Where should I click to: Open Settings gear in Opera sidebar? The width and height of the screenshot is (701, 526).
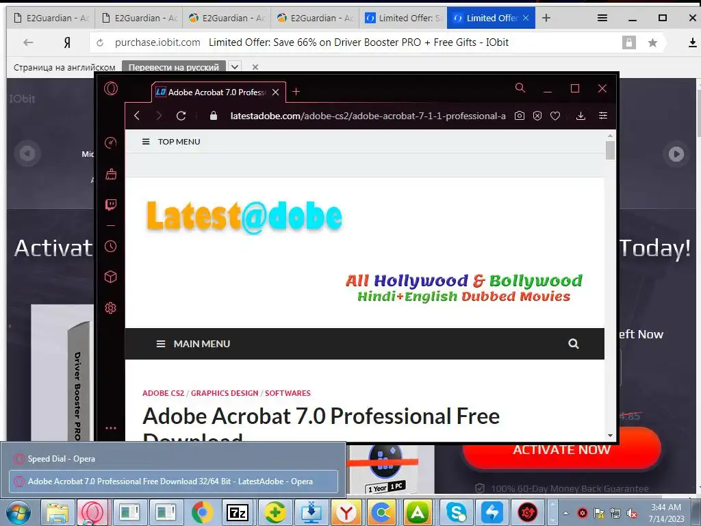(x=110, y=308)
